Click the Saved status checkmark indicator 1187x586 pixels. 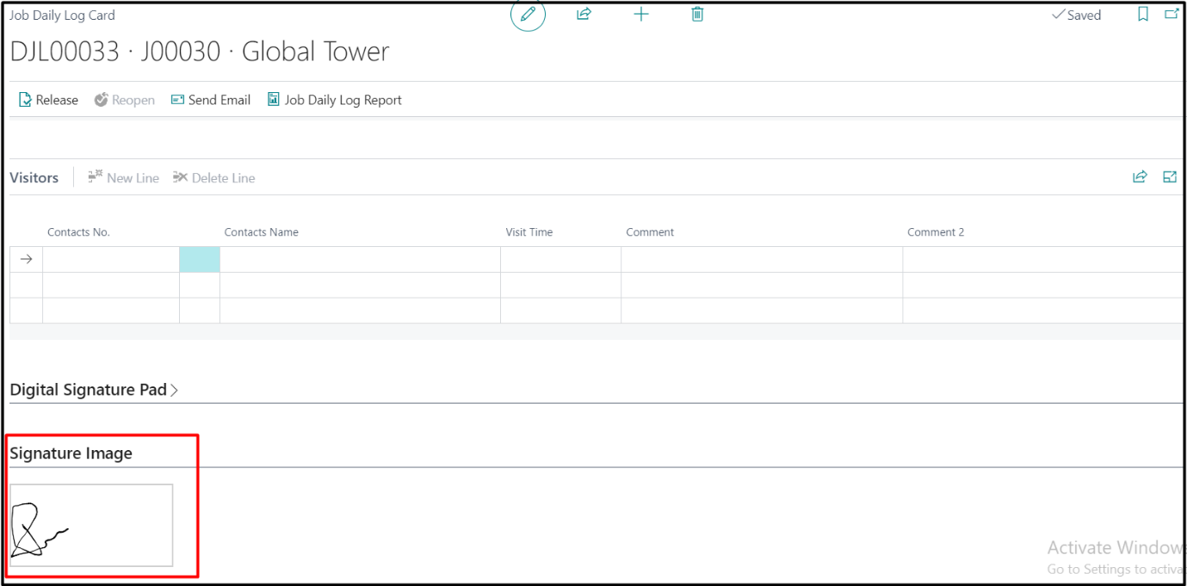click(1076, 15)
